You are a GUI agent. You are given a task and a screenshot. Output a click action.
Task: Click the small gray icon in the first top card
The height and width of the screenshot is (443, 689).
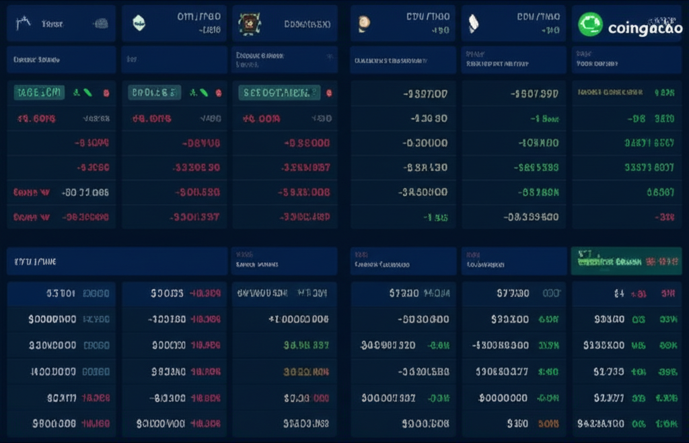coord(100,24)
